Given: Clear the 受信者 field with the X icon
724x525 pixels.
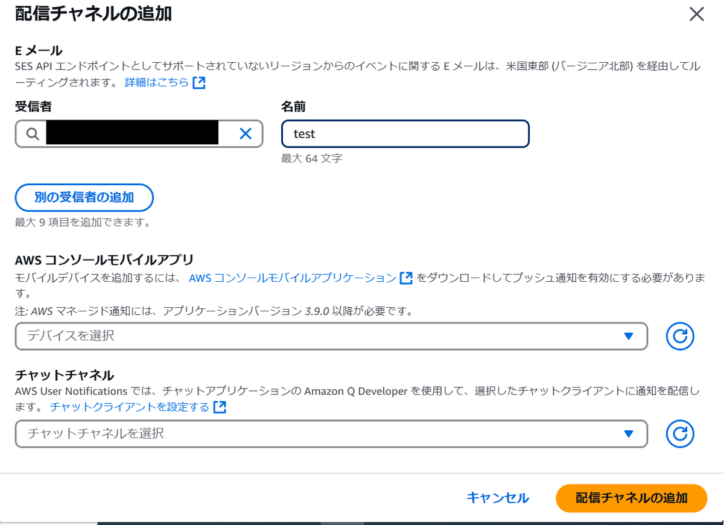Looking at the screenshot, I should [x=245, y=134].
